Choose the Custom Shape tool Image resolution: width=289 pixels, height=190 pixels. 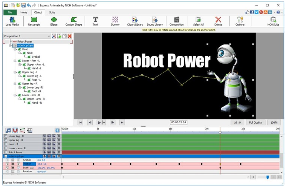73,21
